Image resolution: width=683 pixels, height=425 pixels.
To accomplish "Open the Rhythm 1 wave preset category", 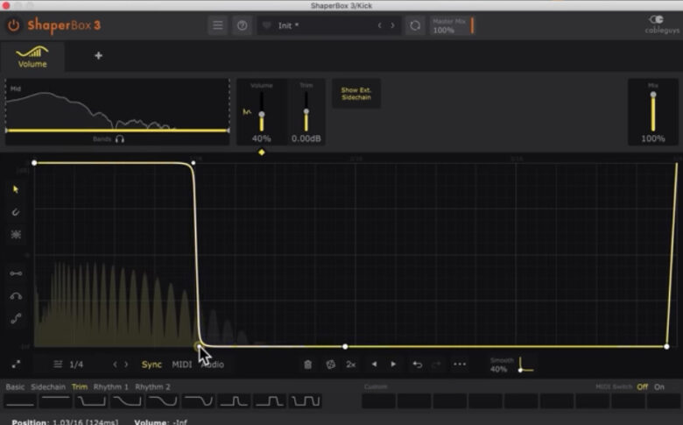I will [x=110, y=386].
